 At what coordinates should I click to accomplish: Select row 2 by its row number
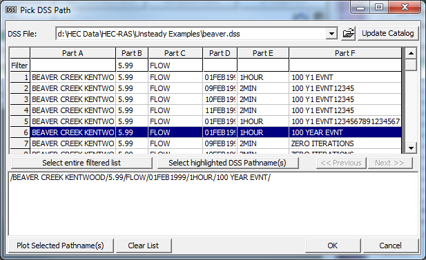point(20,88)
